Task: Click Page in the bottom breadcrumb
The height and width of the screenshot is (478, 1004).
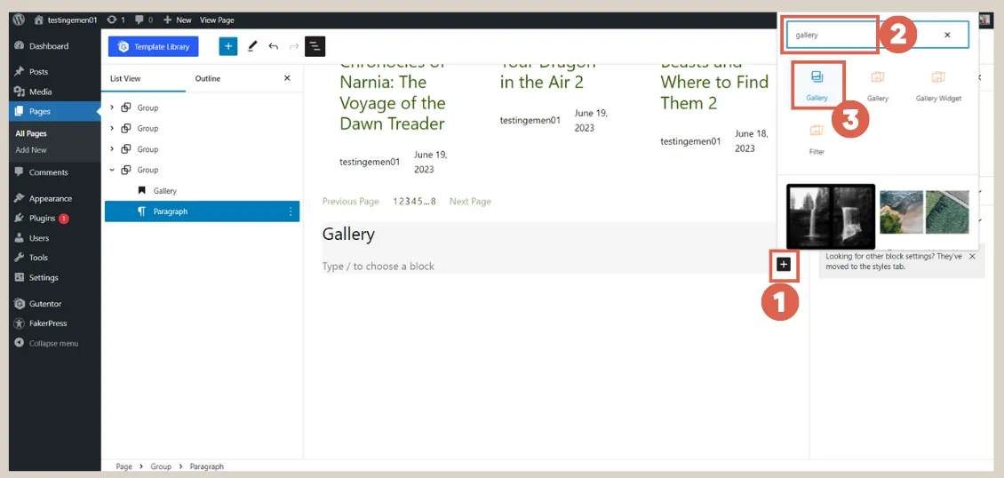Action: [x=124, y=467]
